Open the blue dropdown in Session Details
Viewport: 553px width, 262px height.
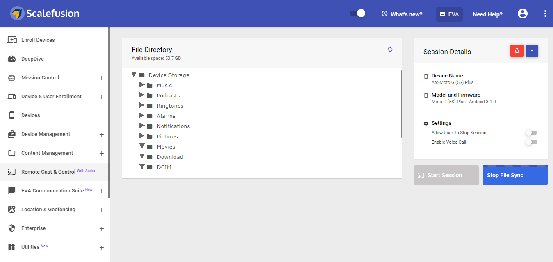pyautogui.click(x=532, y=51)
